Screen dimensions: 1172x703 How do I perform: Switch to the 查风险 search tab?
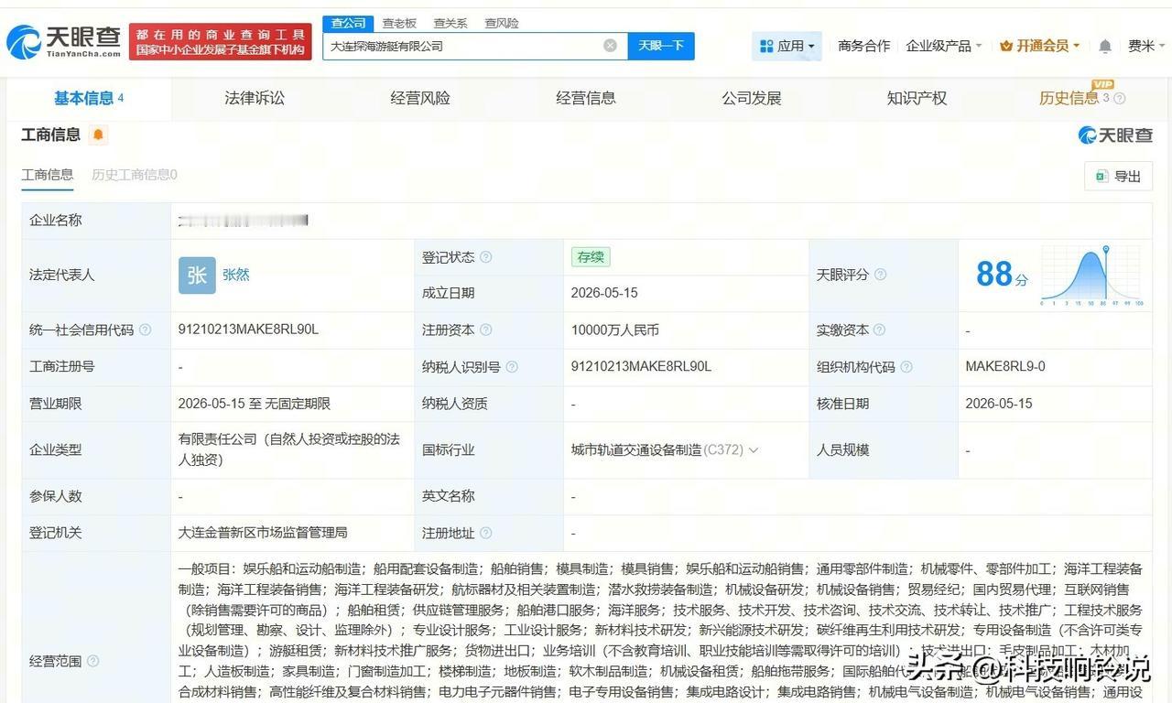[x=502, y=23]
